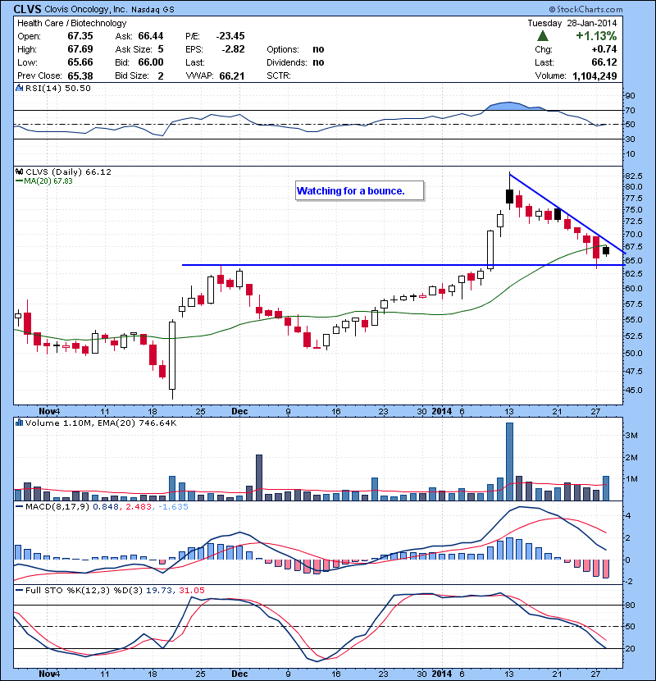Click the blue descending trendline
656x681 pixels.
point(567,213)
